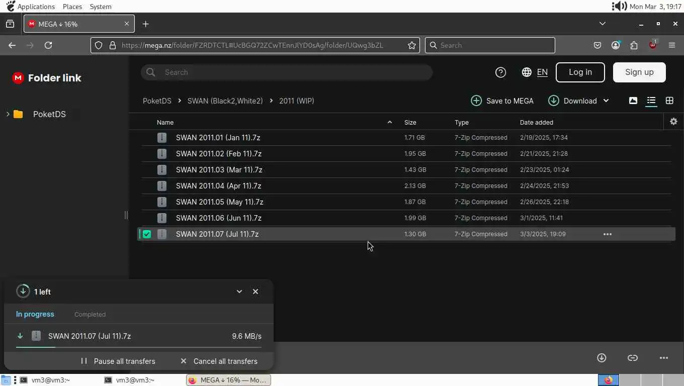The width and height of the screenshot is (684, 386).
Task: Click Firefox recent browsing tab-history icon
Action: (10, 24)
